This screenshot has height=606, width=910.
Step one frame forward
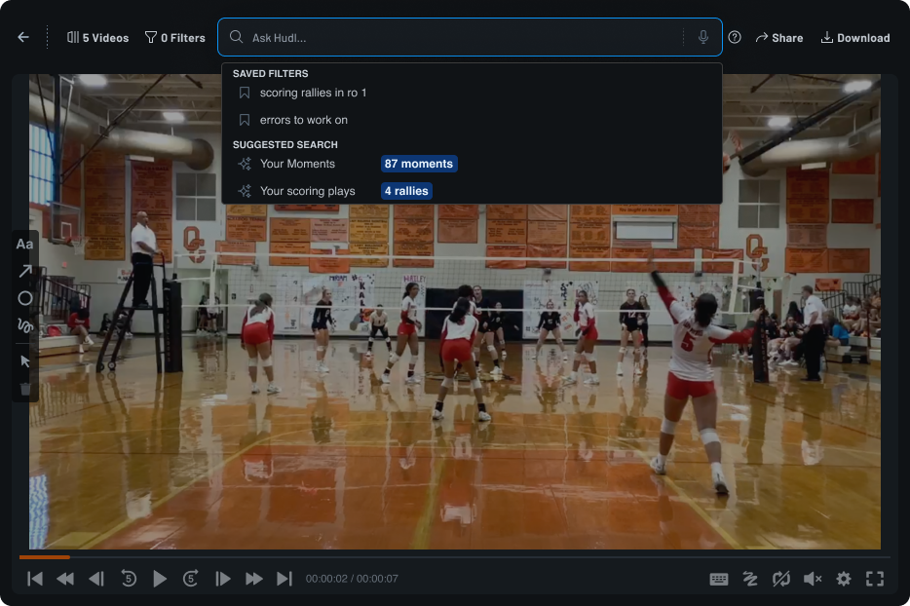coord(223,579)
